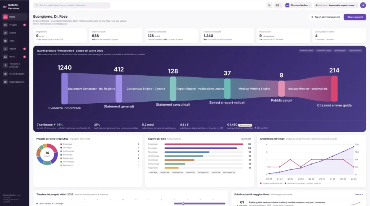The width and height of the screenshot is (370, 206).
Task: Select the Evidence Engine chip
Action: click(306, 51)
